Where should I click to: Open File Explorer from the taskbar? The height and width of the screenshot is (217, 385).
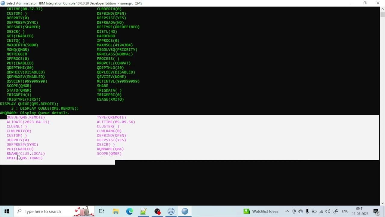click(x=115, y=211)
